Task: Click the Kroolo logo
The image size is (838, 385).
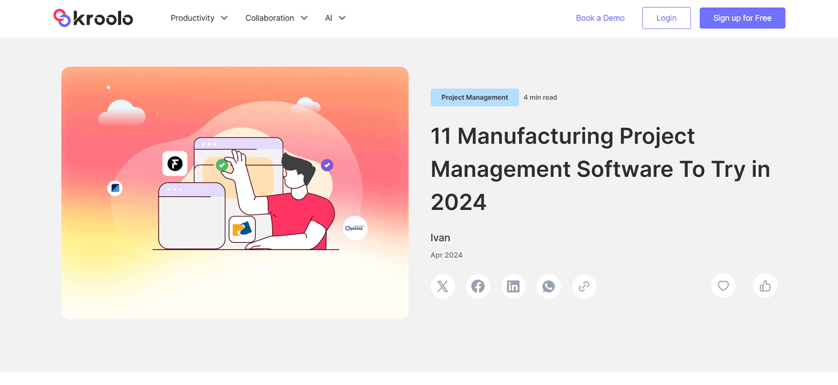Action: pyautogui.click(x=93, y=17)
